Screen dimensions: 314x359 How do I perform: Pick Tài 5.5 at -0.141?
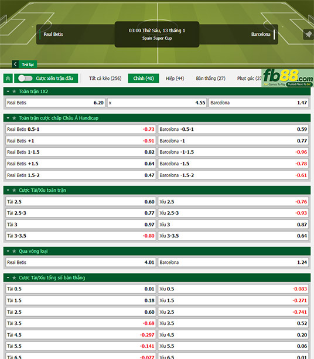[81, 346]
